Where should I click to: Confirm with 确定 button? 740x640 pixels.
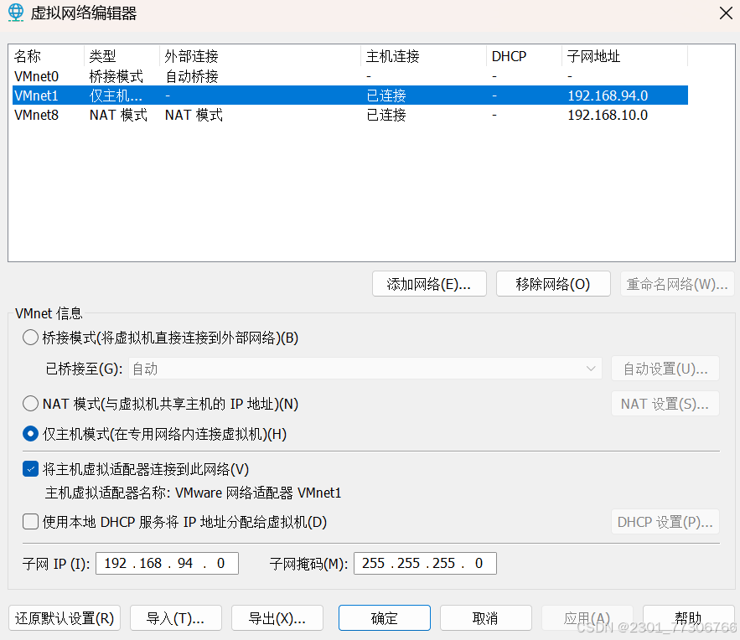[x=384, y=618]
